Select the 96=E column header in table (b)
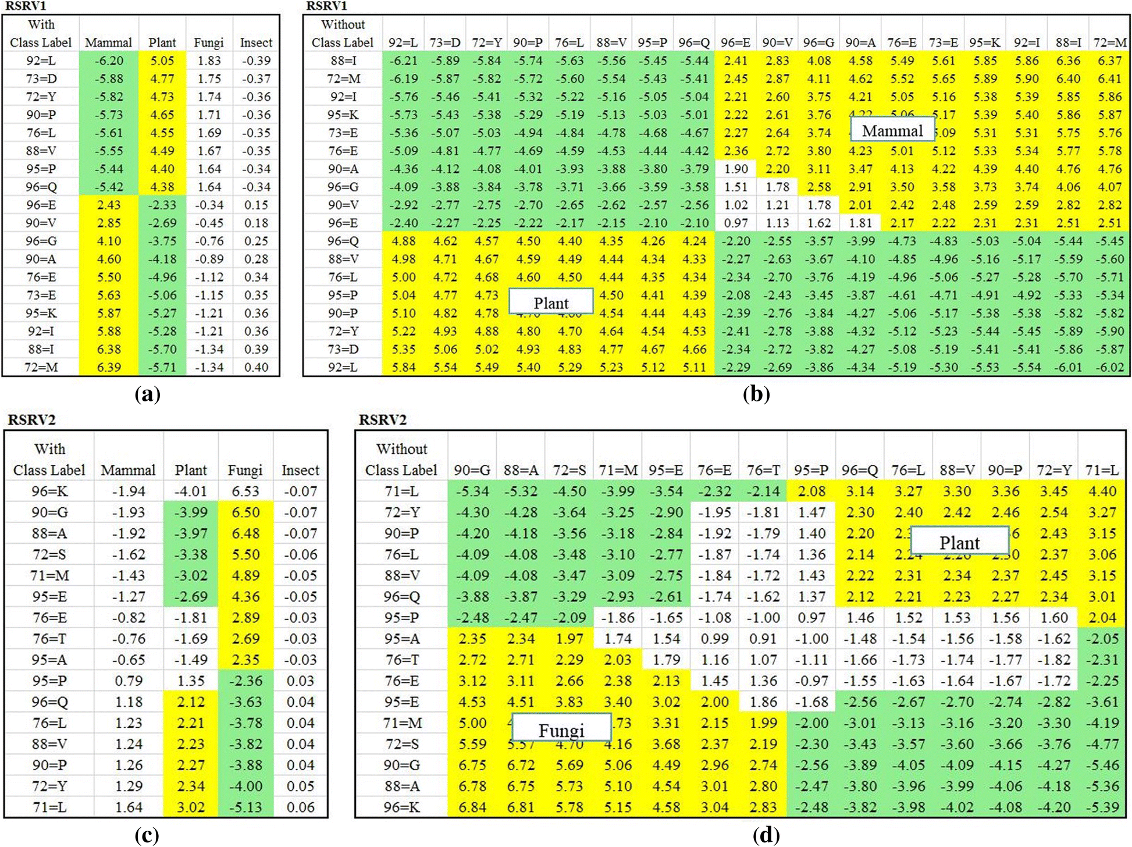The width and height of the screenshot is (1132, 847). coord(736,42)
